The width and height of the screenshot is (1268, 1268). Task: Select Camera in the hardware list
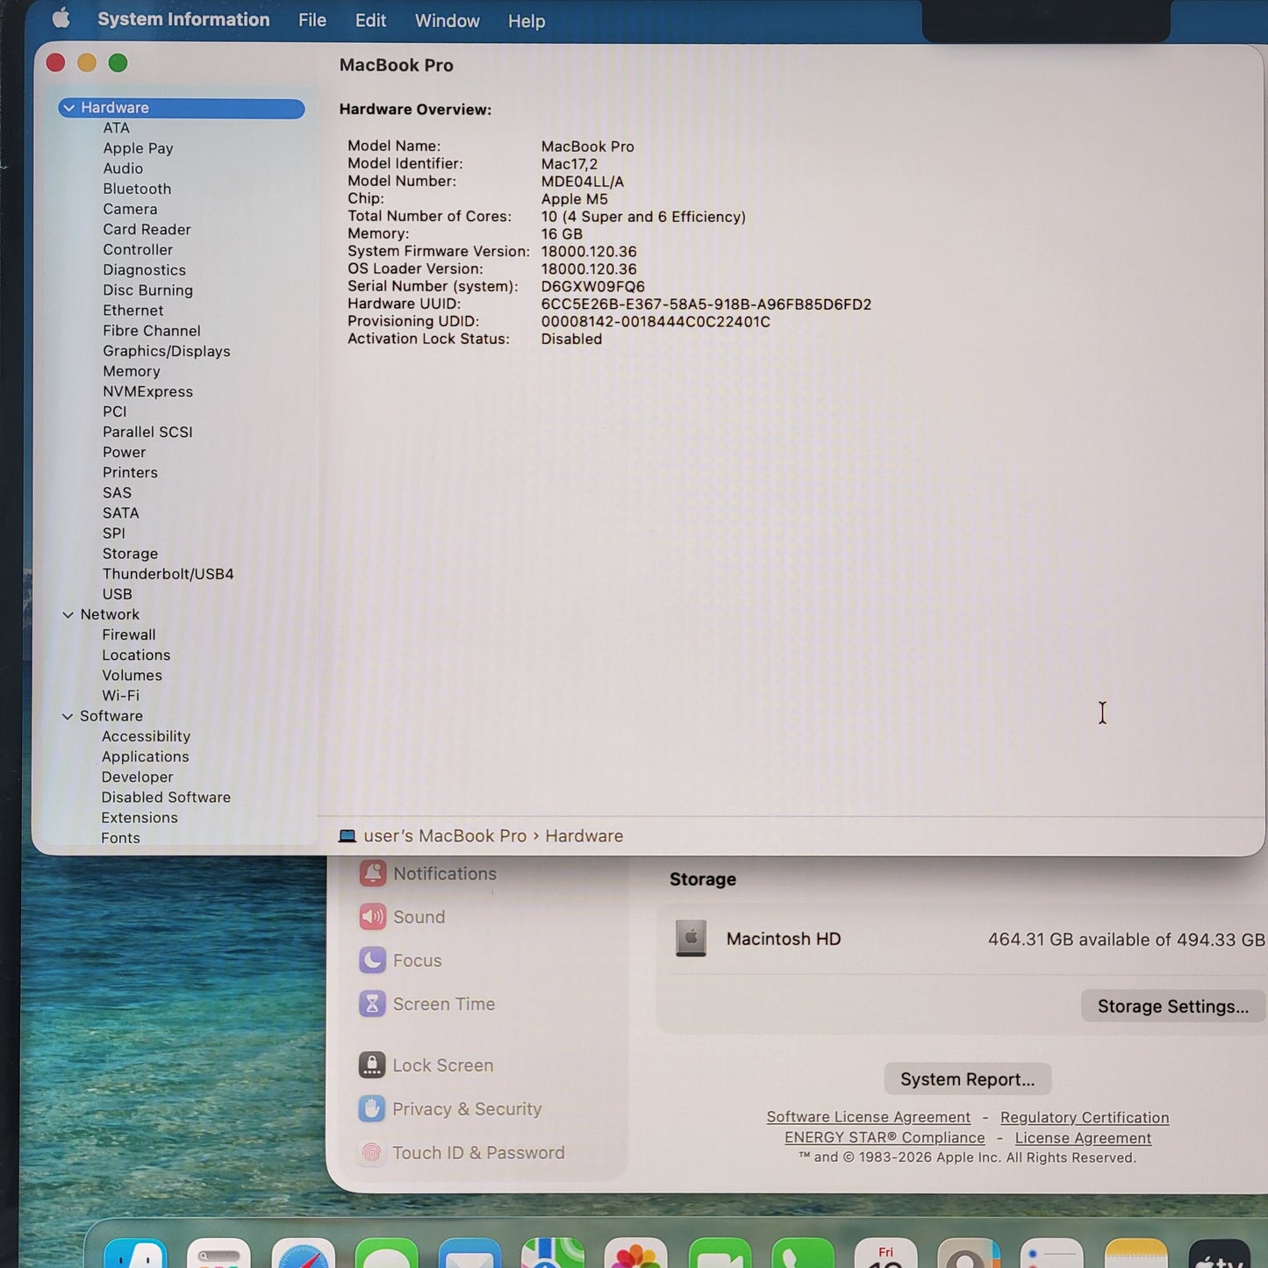[x=130, y=209]
